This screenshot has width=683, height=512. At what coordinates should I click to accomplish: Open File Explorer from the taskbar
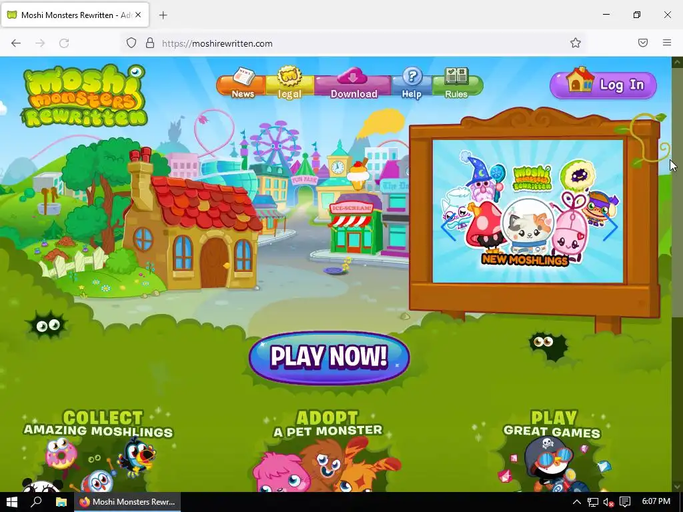[61, 502]
